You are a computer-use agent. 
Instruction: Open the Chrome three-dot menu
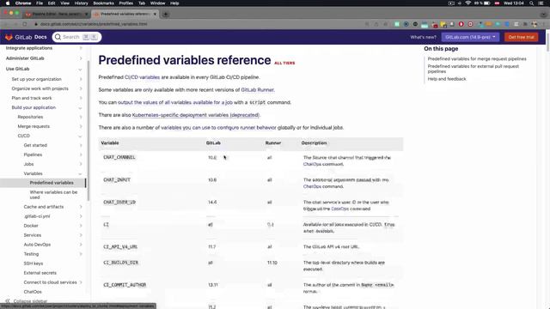tap(543, 24)
